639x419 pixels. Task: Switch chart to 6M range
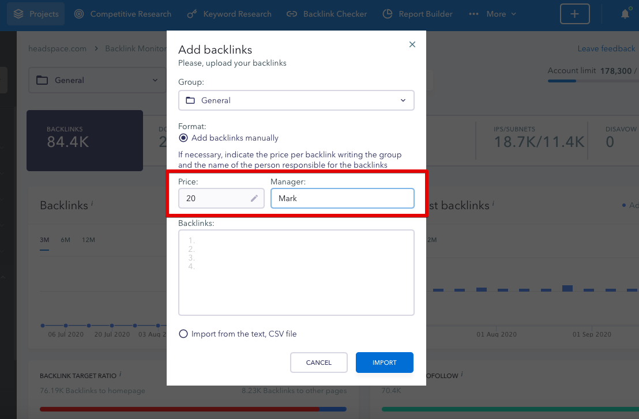65,240
